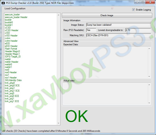The height and width of the screenshot is (135, 156).
Task: Select the cvtrm header entry
Action: tap(11, 41)
